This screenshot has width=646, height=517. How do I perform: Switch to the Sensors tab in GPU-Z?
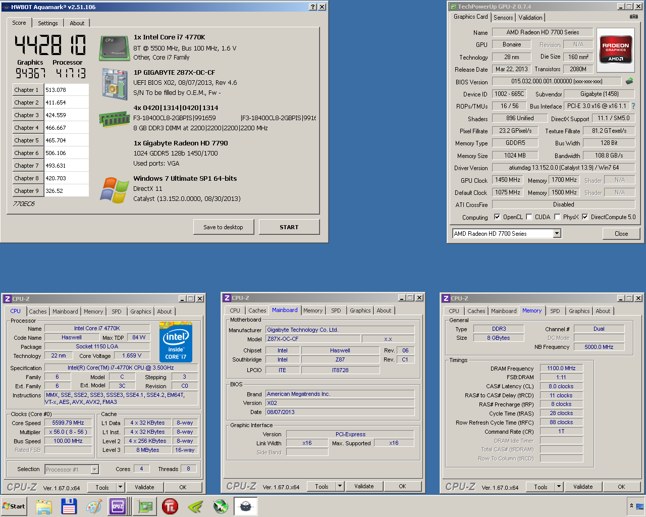tap(503, 18)
